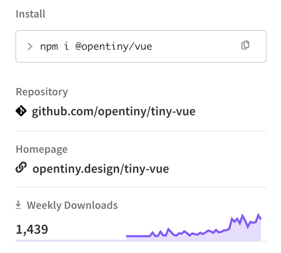Viewport: 281px width, 253px height.
Task: Click the Install section heading
Action: [31, 14]
